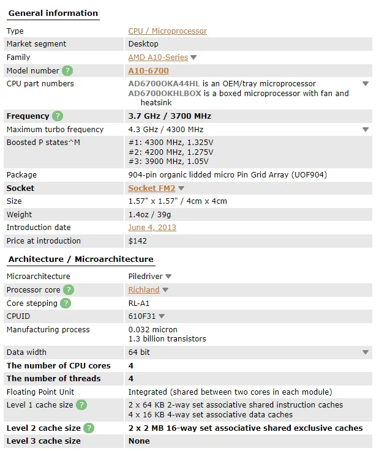
Task: Follow the Richland processor core link
Action: [143, 289]
